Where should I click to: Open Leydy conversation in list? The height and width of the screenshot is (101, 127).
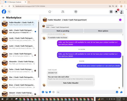[x=19, y=39]
